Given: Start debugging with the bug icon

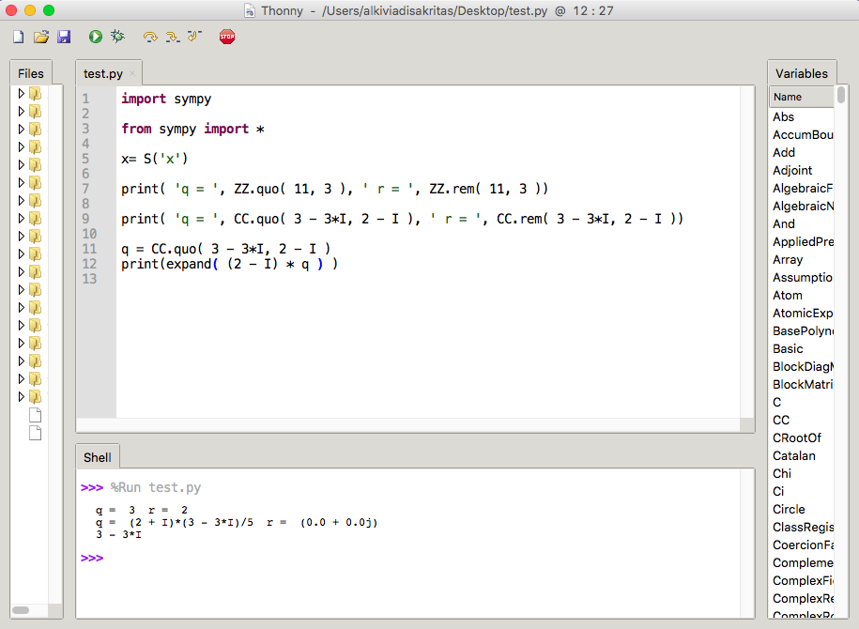Looking at the screenshot, I should coord(117,37).
